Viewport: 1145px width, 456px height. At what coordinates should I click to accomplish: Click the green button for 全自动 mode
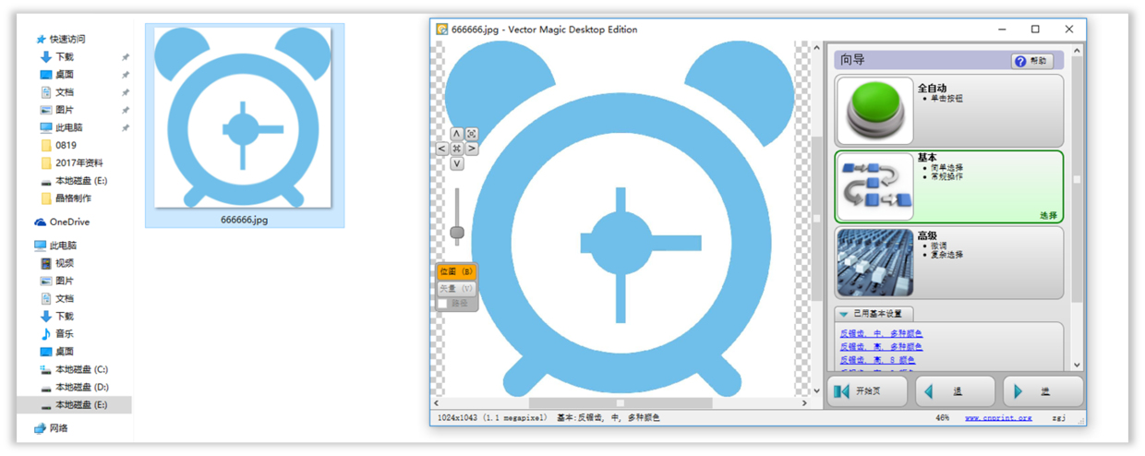click(x=874, y=112)
